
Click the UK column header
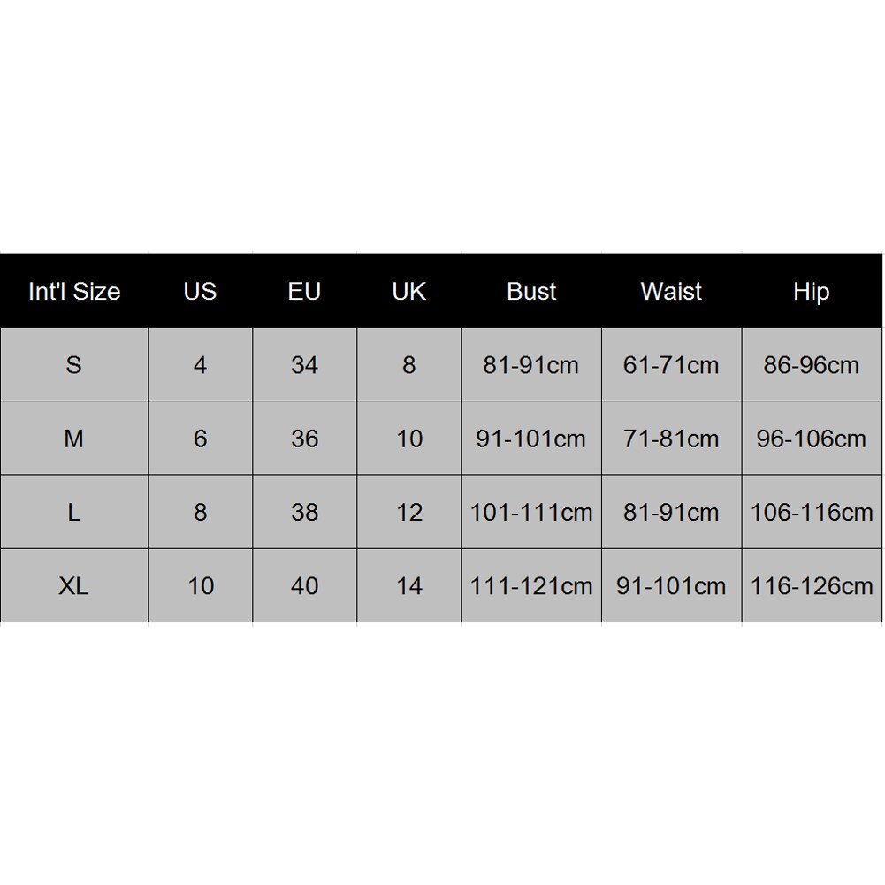pos(408,292)
